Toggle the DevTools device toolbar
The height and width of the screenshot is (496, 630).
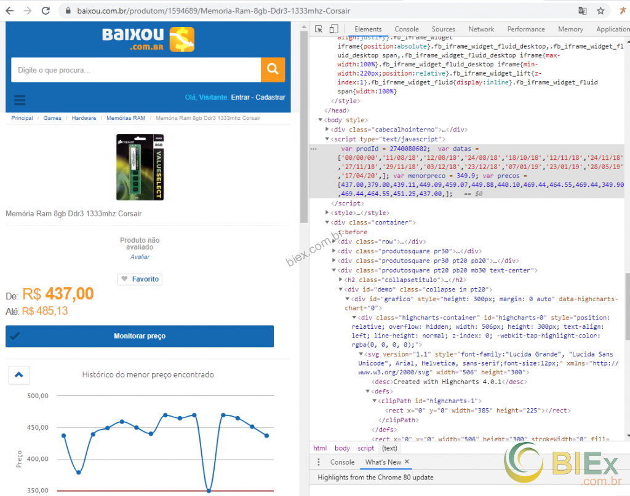pyautogui.click(x=333, y=29)
